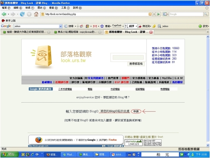Click the BlogID input field
This screenshot has height=158, width=210.
click(x=114, y=111)
